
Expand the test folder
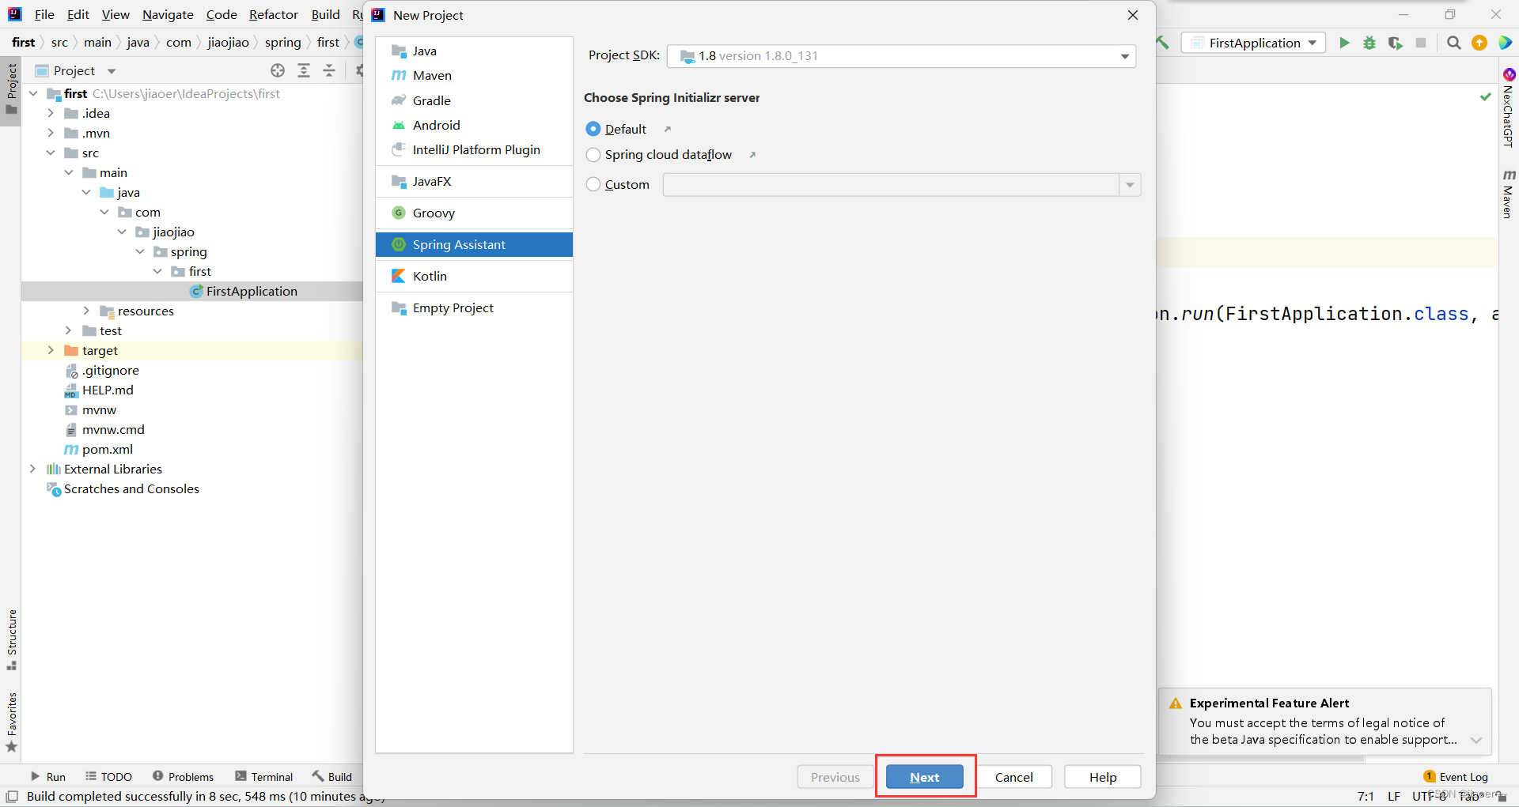click(68, 330)
